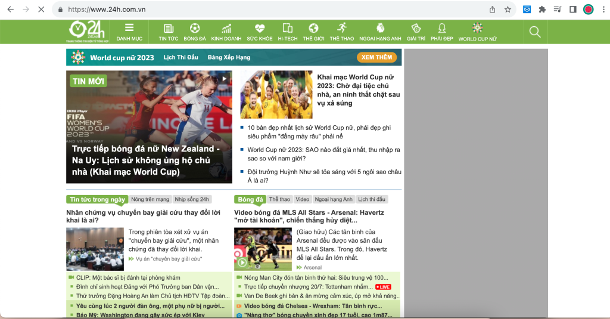Open the Tin Tức news icon

[x=169, y=29]
